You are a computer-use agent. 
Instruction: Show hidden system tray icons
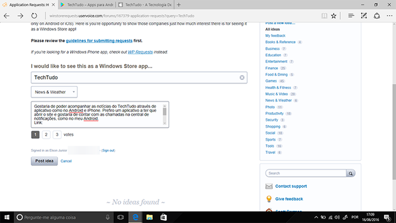tap(316, 217)
